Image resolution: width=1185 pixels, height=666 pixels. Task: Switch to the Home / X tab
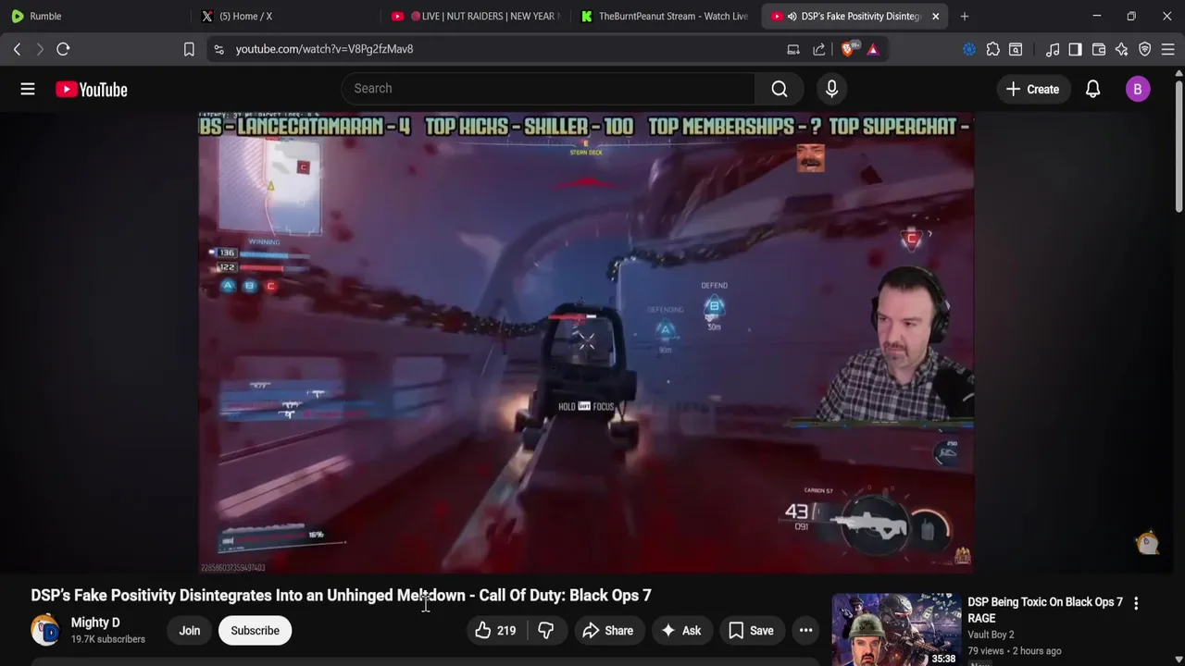point(287,16)
